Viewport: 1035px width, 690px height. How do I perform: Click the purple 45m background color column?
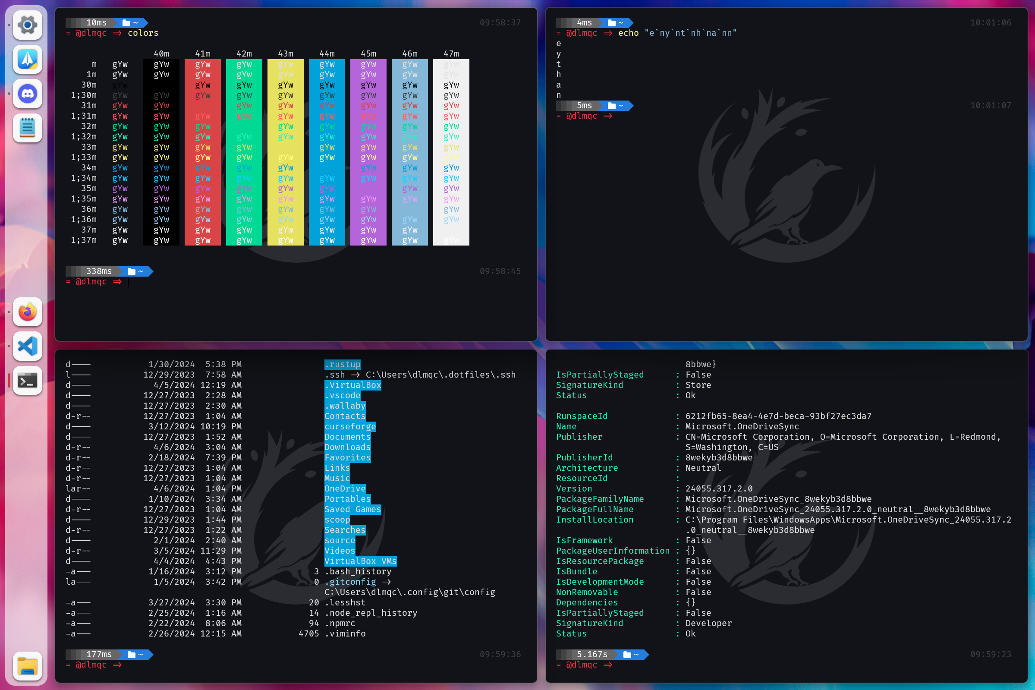click(368, 152)
